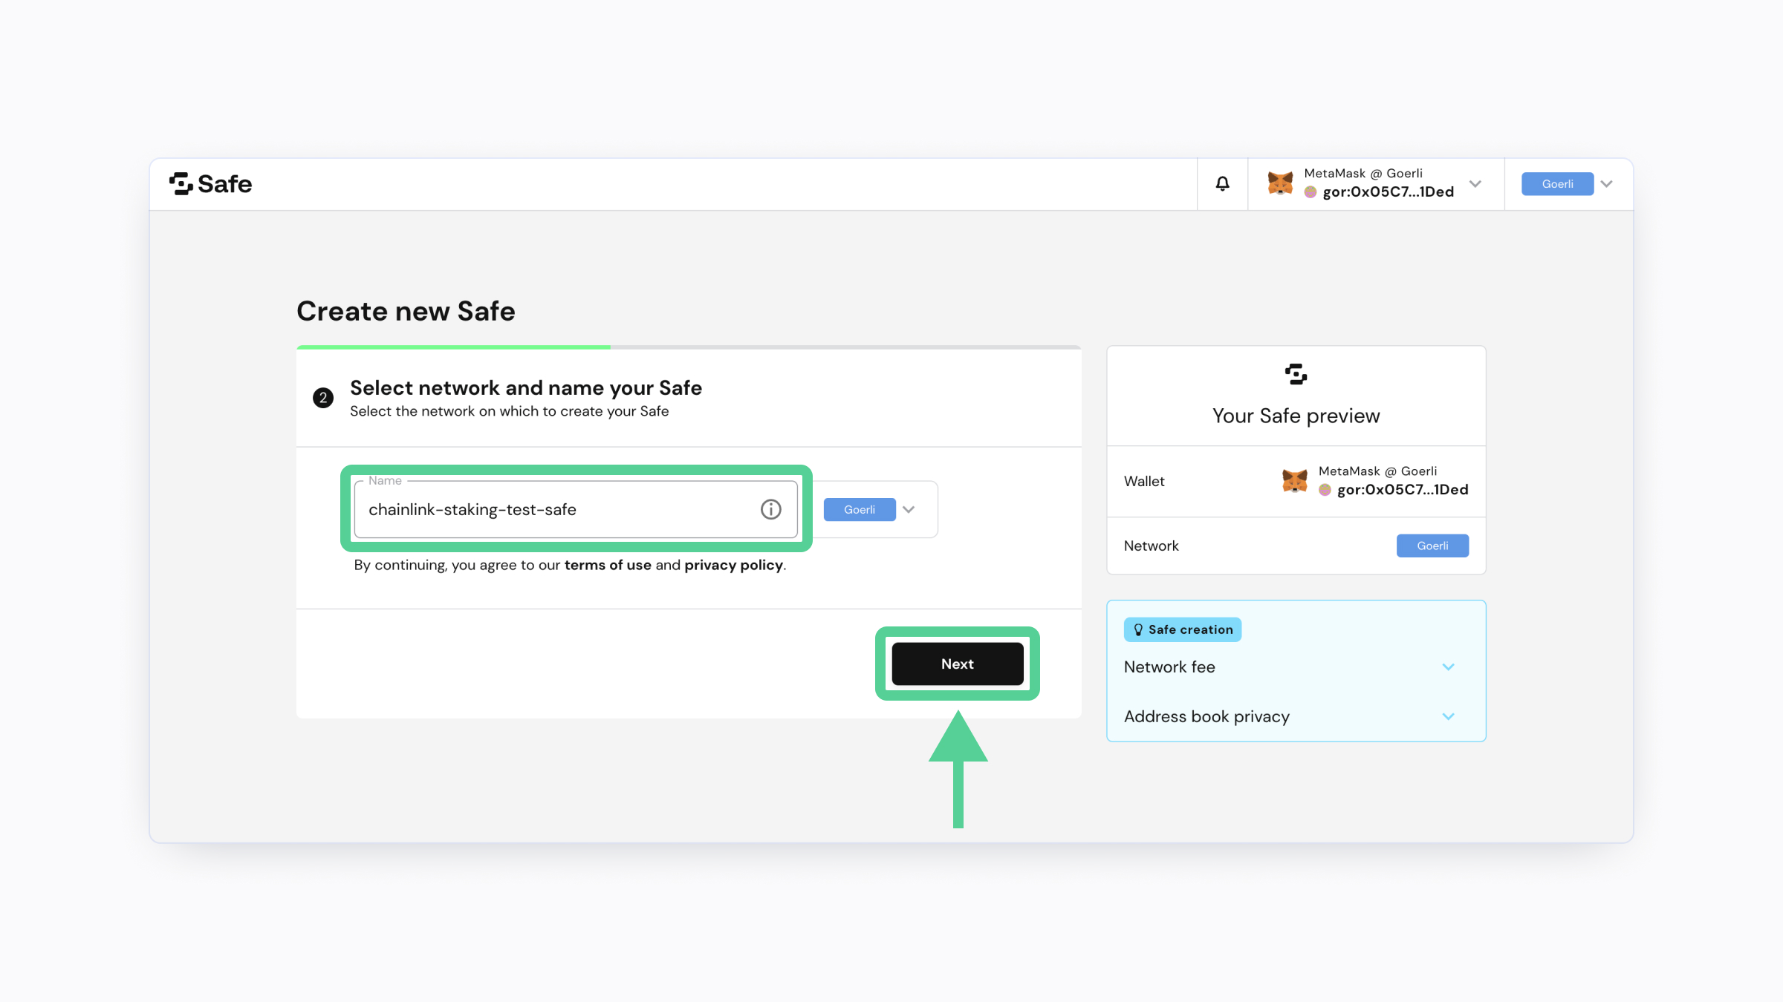Click the Safe icon in preview card

[x=1296, y=374]
